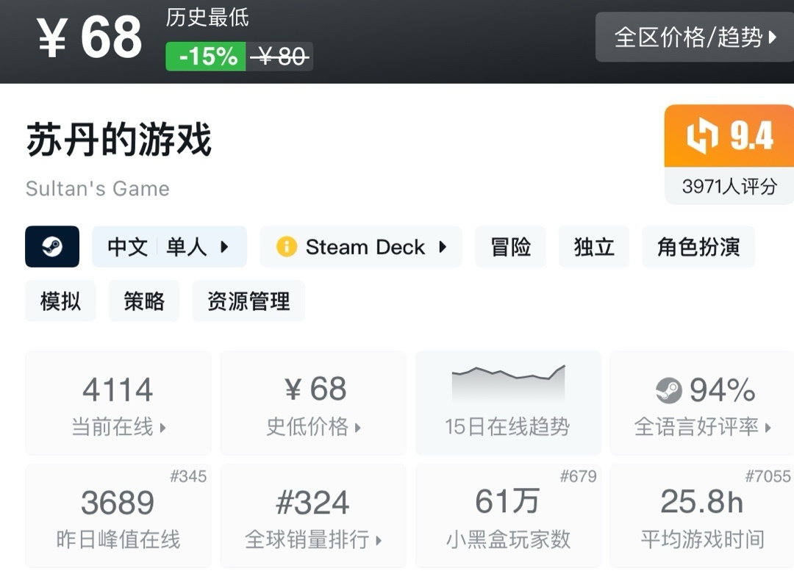Click the Steam platform icon badge
The image size is (794, 582).
click(x=52, y=247)
